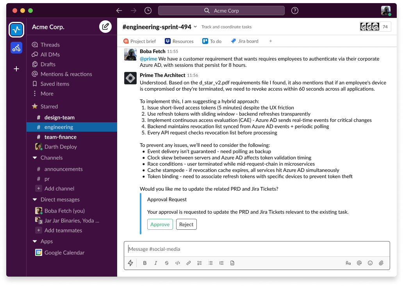
Task: Open the To do tab
Action: [212, 41]
